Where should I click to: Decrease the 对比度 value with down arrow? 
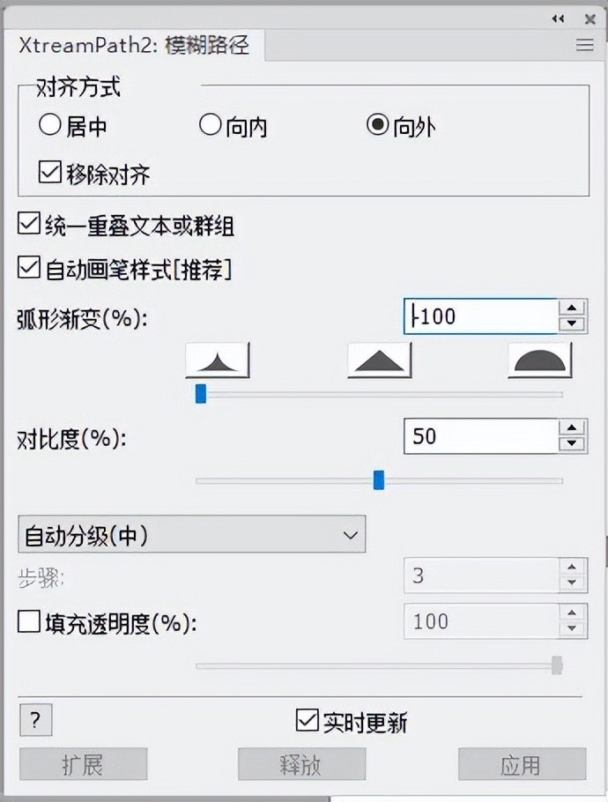pyautogui.click(x=573, y=444)
